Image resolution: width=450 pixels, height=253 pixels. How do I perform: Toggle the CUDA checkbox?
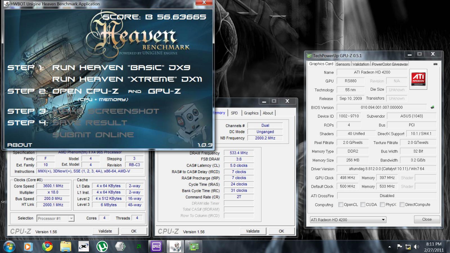click(363, 205)
